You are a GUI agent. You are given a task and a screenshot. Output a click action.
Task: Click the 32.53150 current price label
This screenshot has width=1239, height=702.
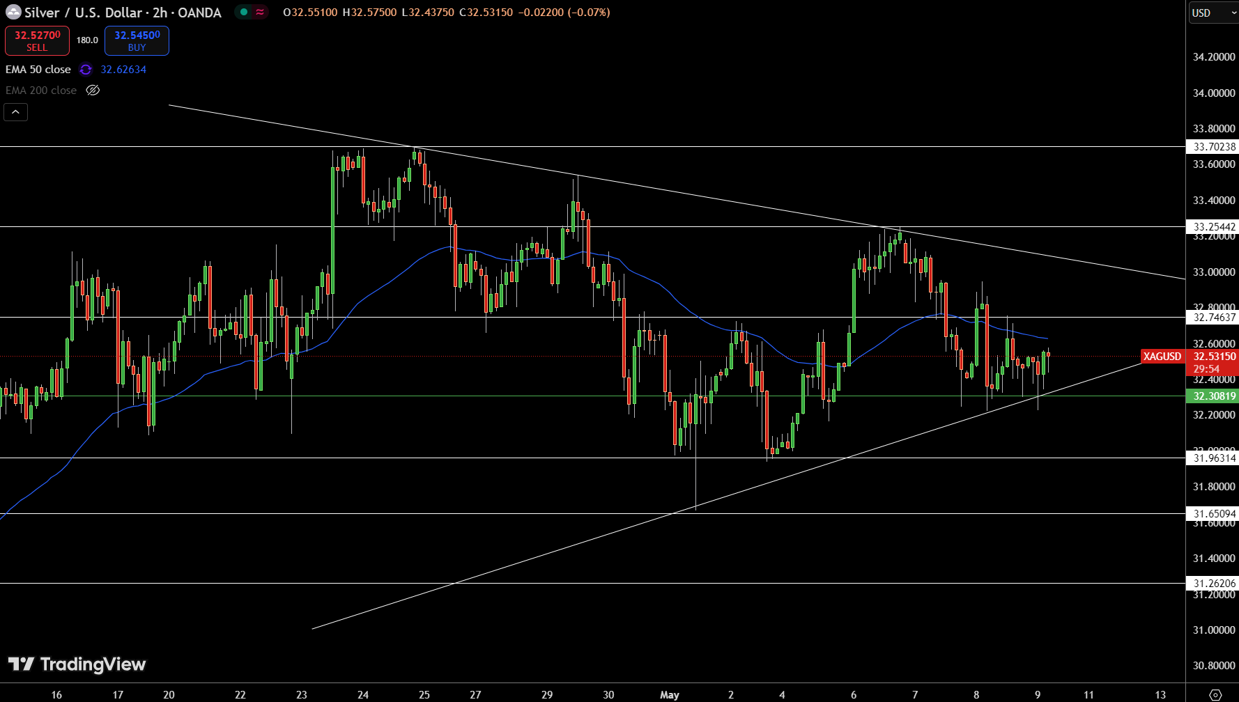coord(1213,357)
